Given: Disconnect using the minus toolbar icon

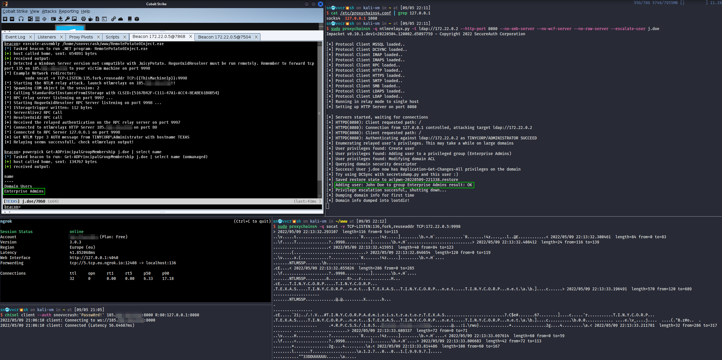Looking at the screenshot, I should (x=12, y=19).
